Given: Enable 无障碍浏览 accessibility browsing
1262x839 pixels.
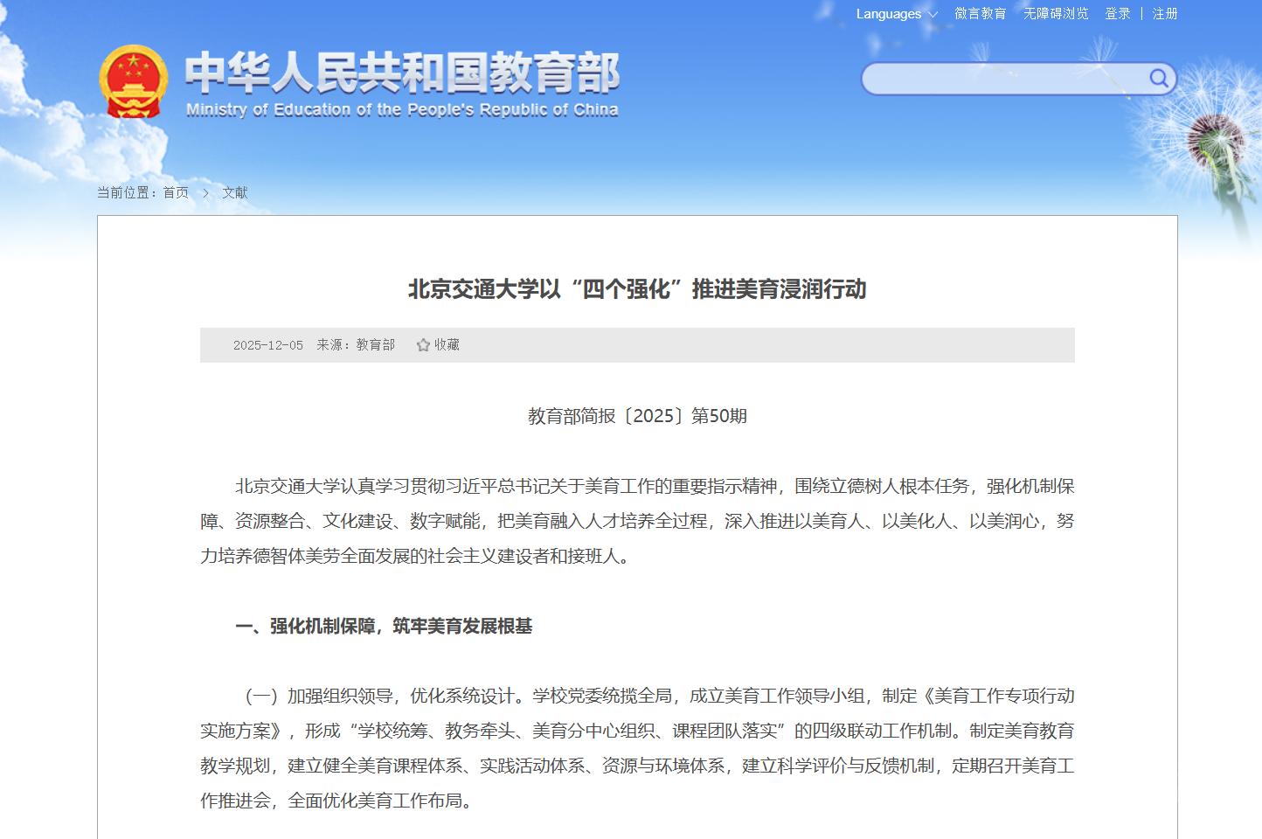Looking at the screenshot, I should pos(1056,14).
